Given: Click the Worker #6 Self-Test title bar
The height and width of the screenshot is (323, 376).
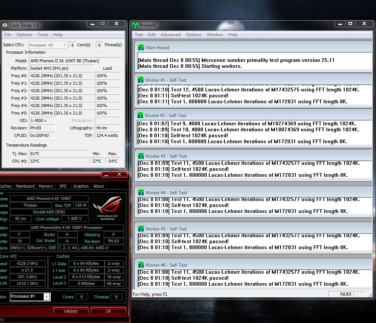Looking at the screenshot, I should pos(254,265).
